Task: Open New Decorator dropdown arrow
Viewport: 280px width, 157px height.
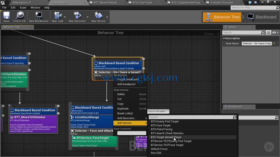Action: [x=87, y=17]
